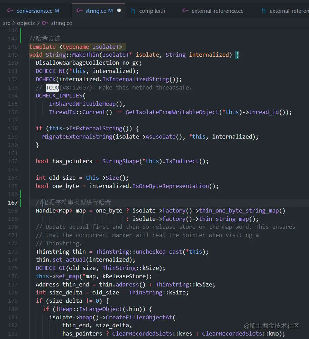This screenshot has width=309, height=339.
Task: Click 'Handle<Map>' on line 168
Action: tap(54, 210)
